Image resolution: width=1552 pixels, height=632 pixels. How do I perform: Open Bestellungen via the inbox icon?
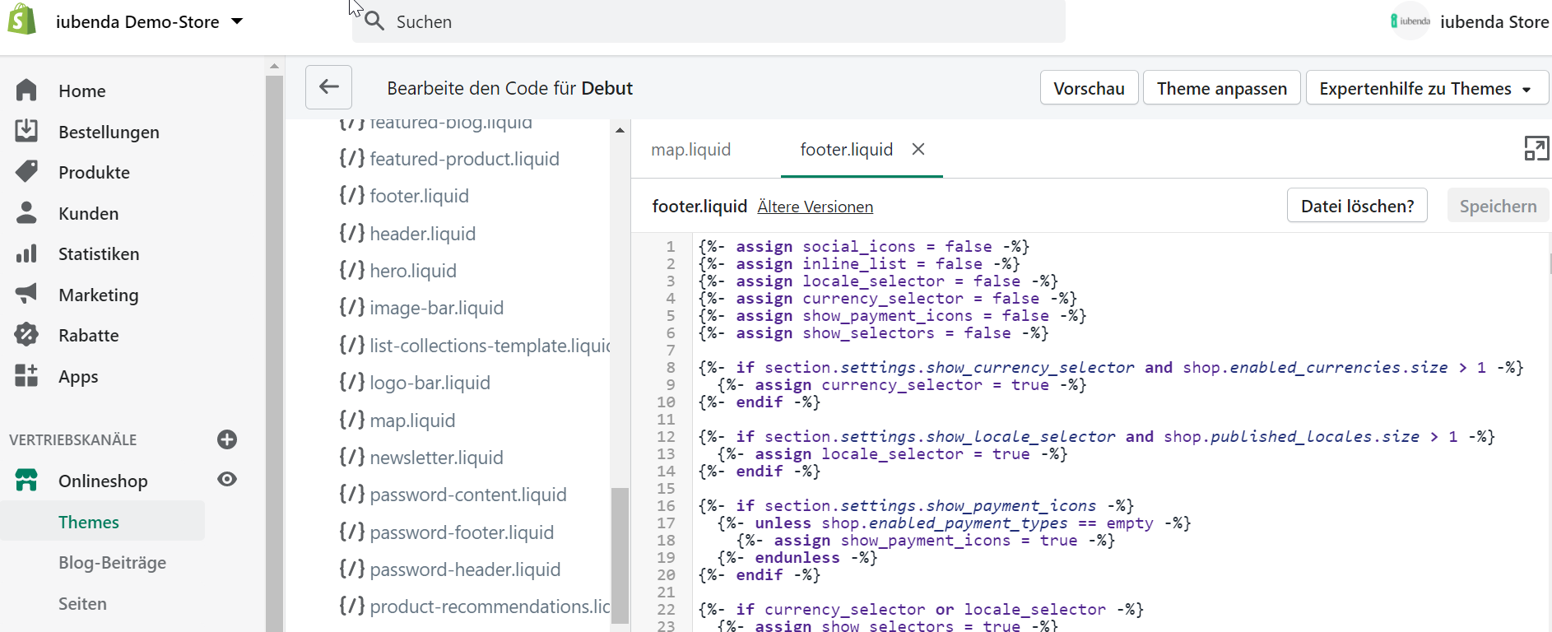(26, 131)
